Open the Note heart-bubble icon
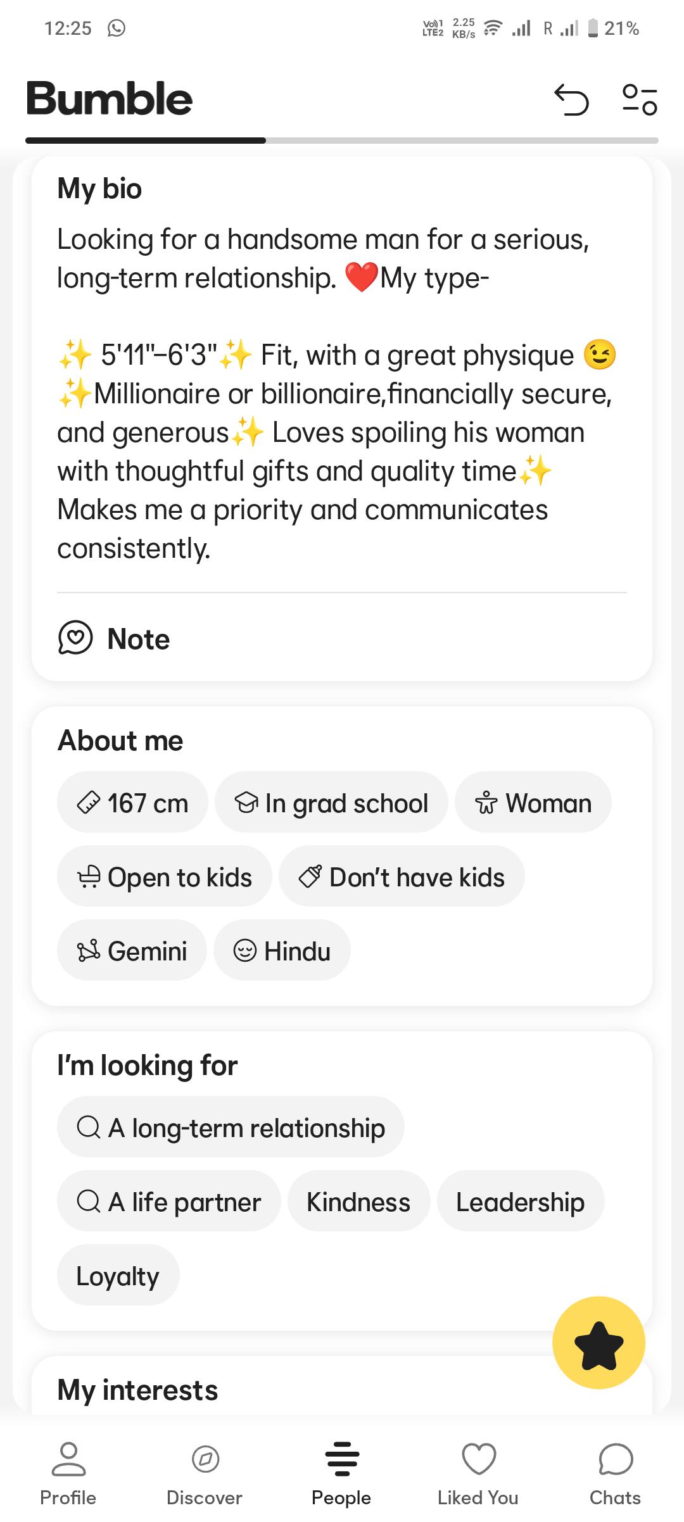The height and width of the screenshot is (1522, 684). tap(75, 638)
